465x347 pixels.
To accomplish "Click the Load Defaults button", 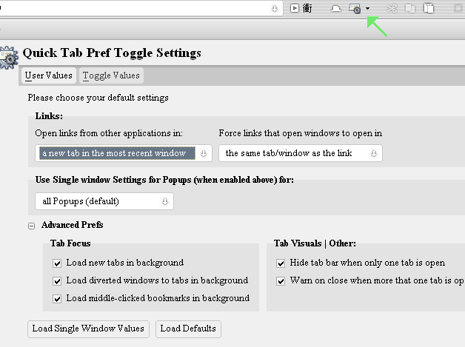I will point(188,329).
